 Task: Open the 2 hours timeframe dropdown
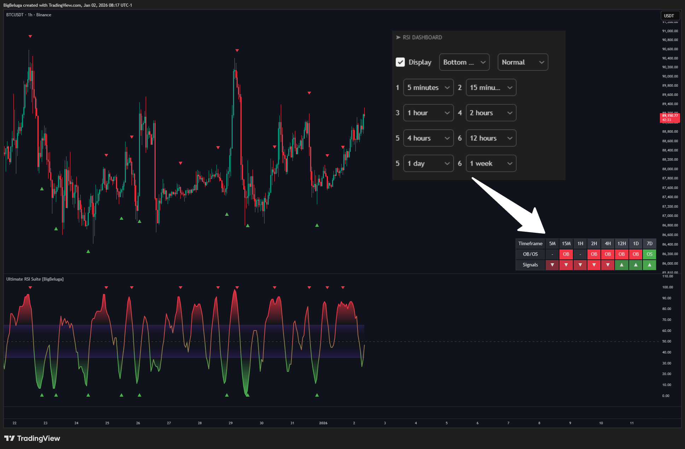491,113
